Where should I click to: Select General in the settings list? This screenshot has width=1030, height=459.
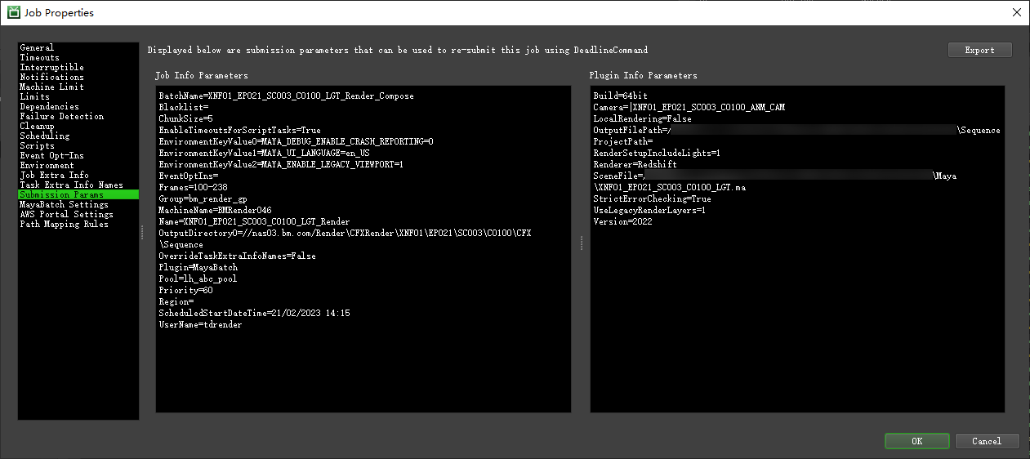point(37,48)
